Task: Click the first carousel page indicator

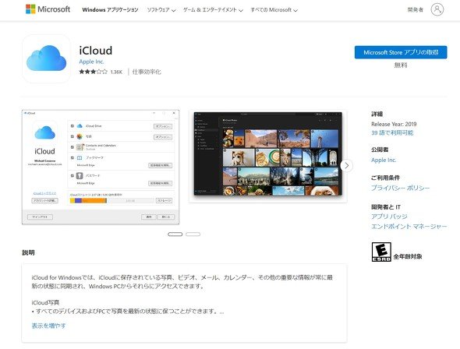Action: click(175, 234)
